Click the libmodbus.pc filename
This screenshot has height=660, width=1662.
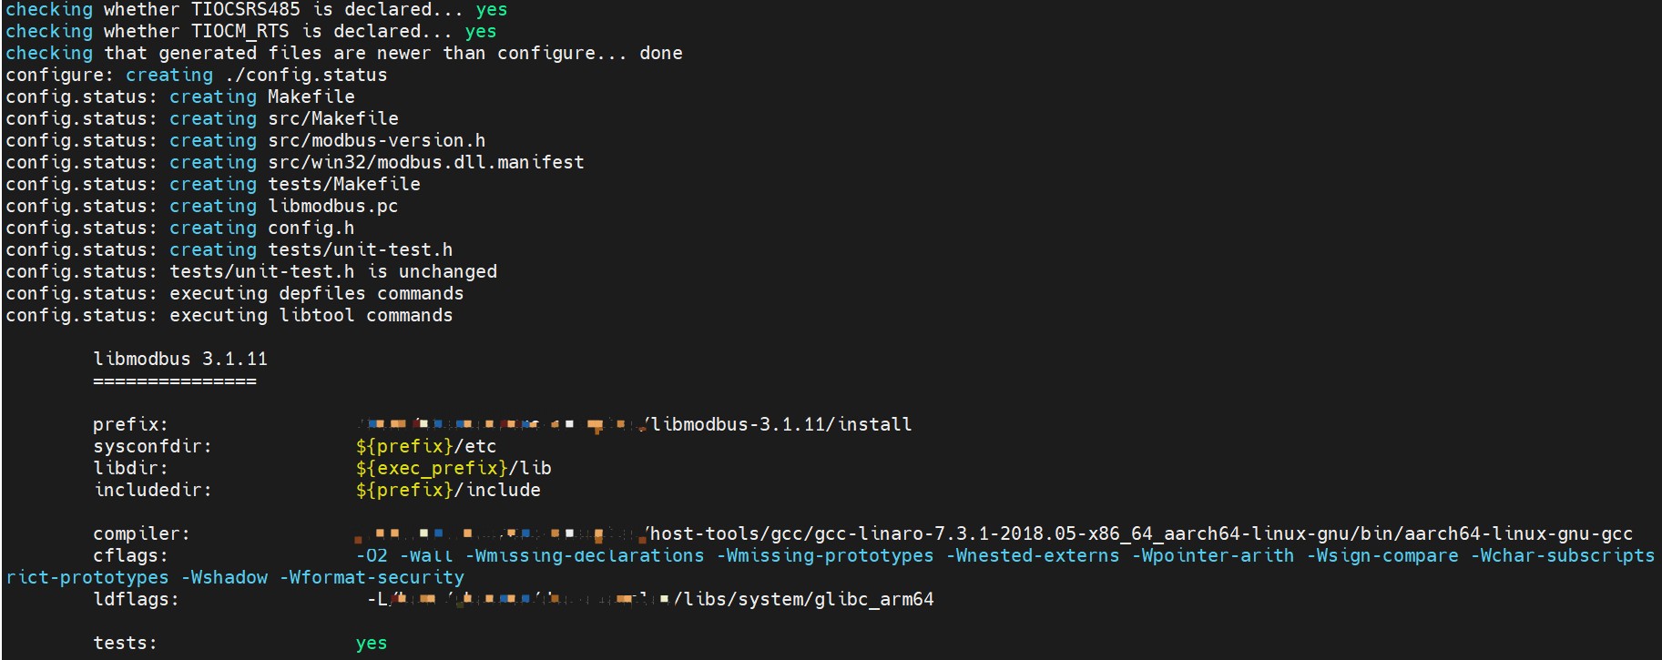tap(332, 206)
